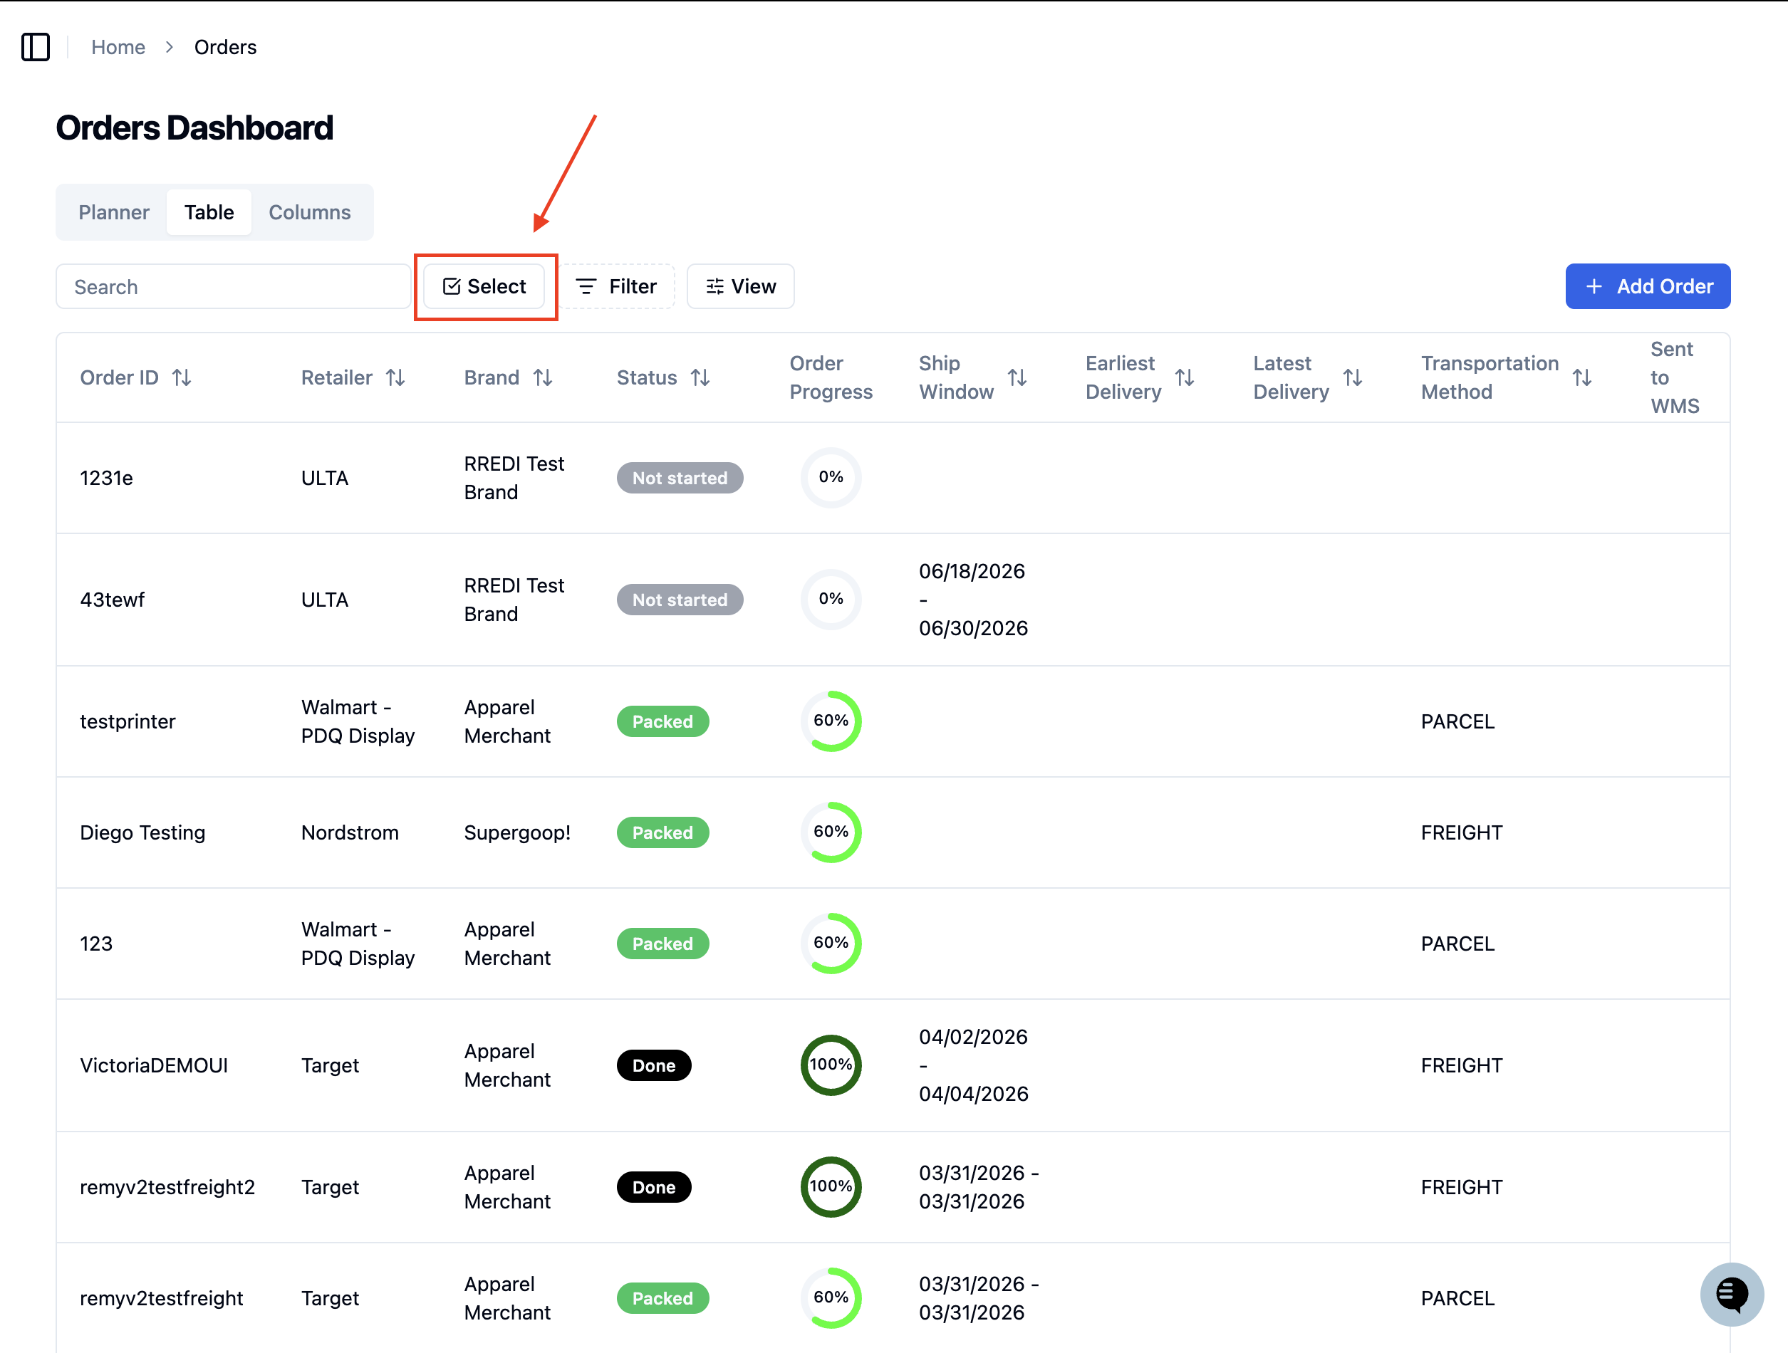Toggle the sidebar panel icon
Viewport: 1788px width, 1353px height.
[36, 47]
